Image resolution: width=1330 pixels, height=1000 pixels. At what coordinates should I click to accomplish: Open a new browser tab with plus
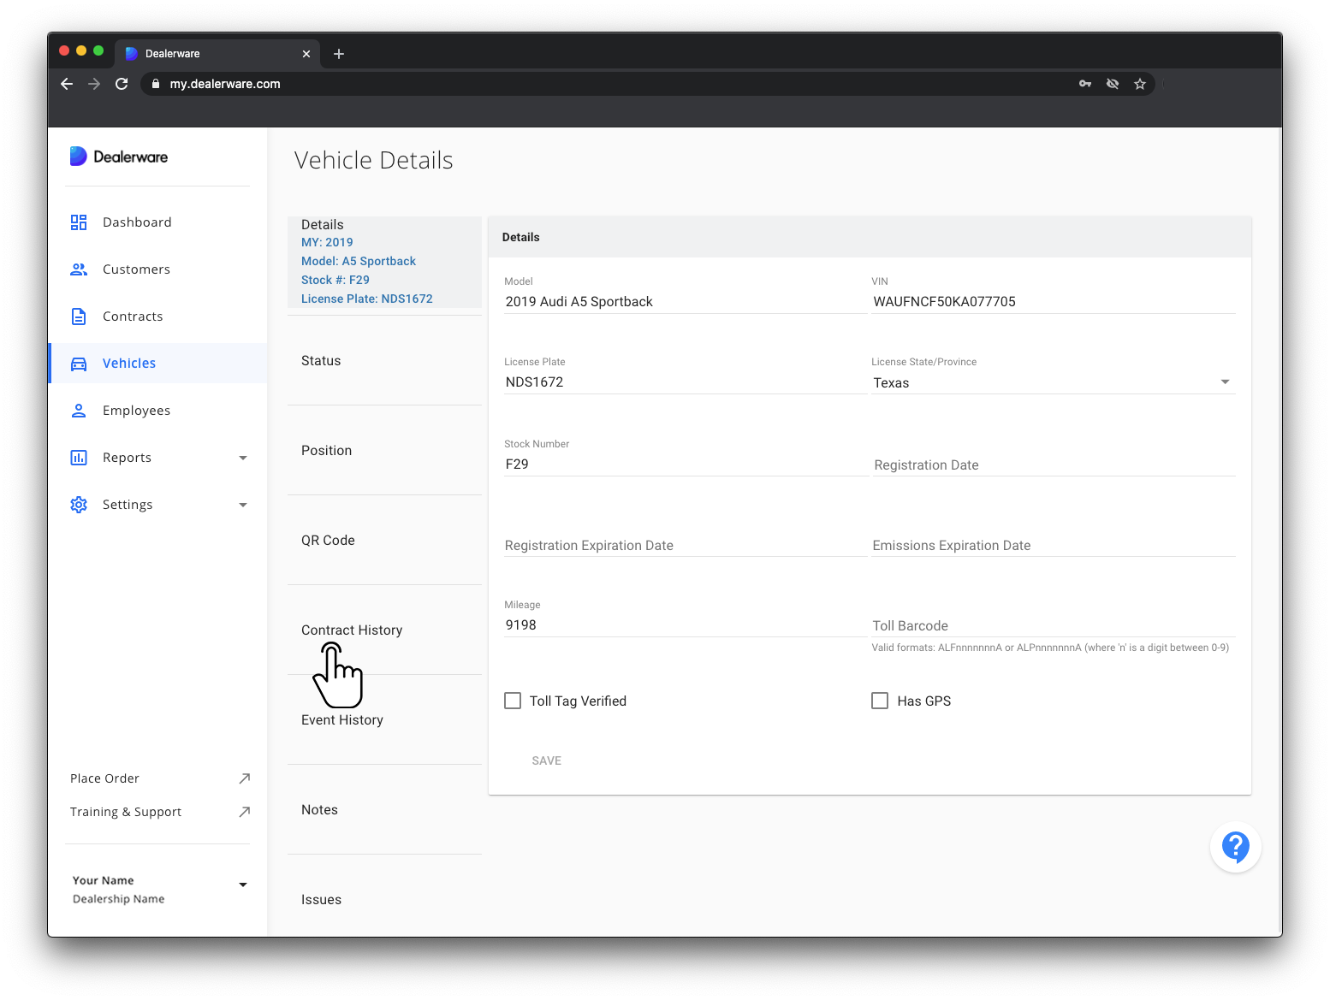click(x=339, y=54)
